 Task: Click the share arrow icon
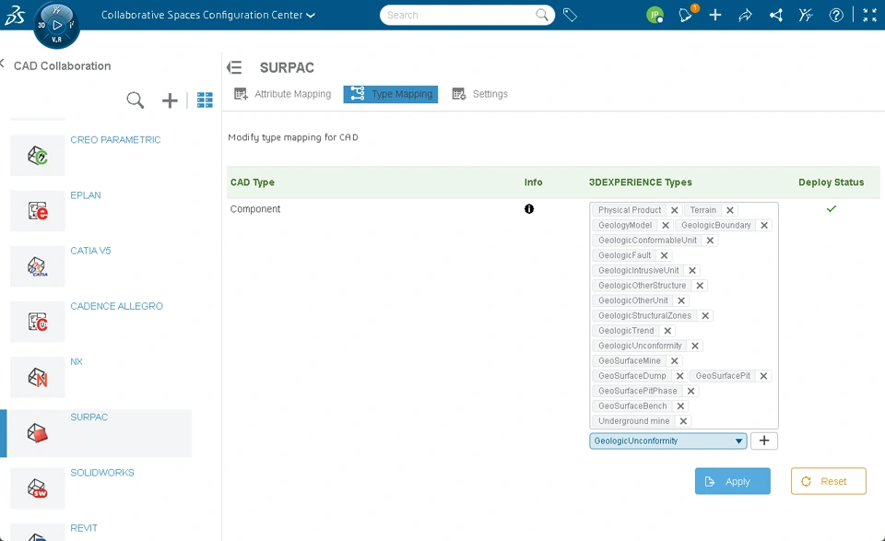click(745, 16)
